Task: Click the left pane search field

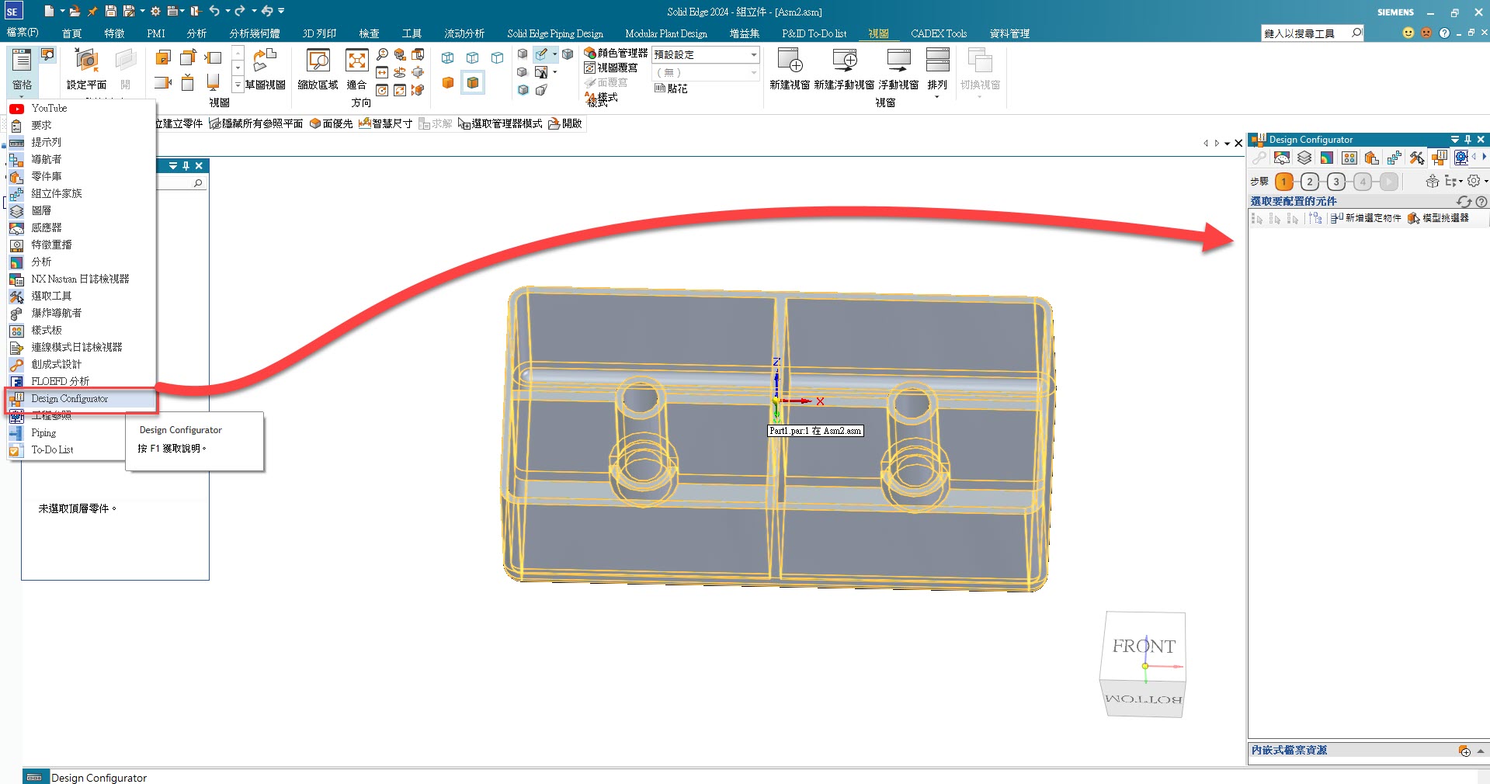Action: (182, 183)
